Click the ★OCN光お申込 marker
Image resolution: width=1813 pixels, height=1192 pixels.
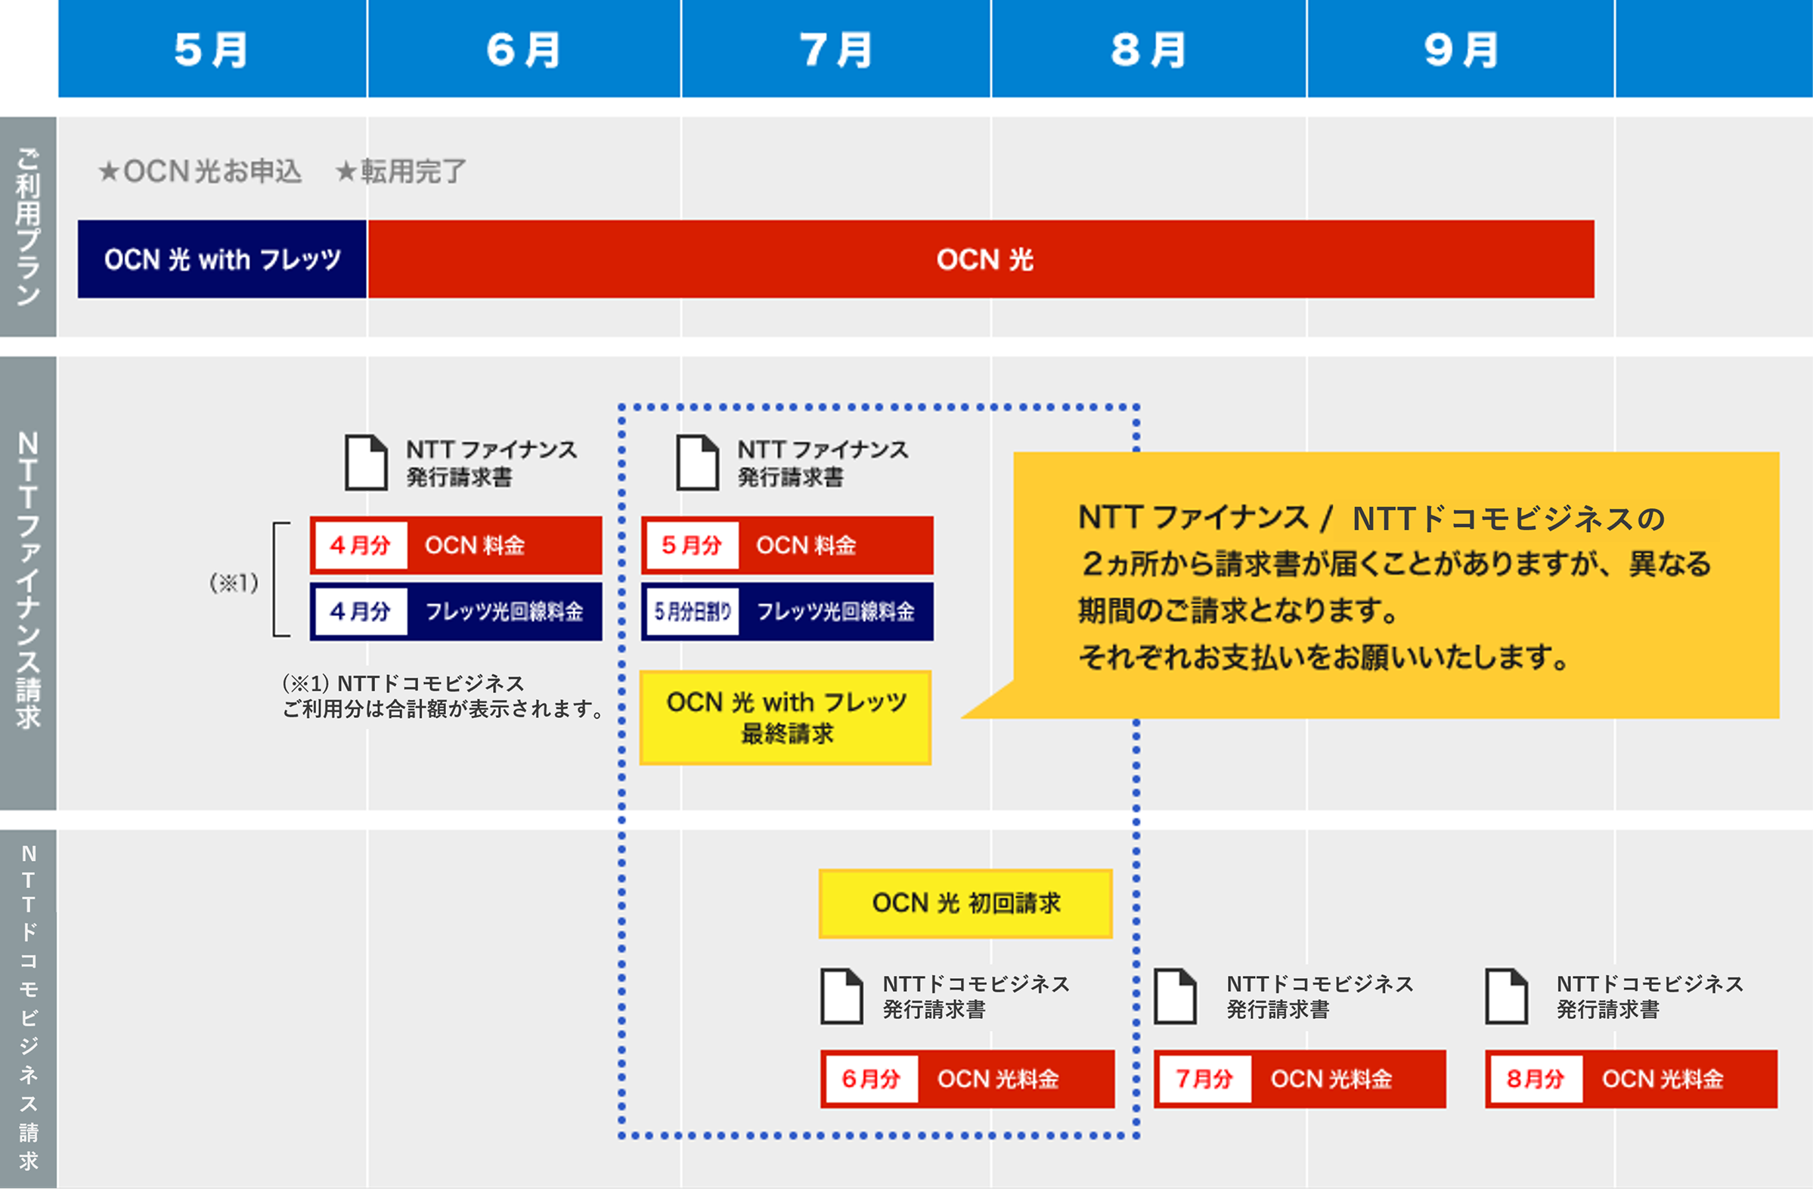(x=200, y=172)
